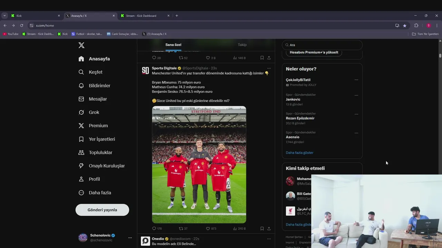Click the Onedio profile avatar
Screen dimensions: 442x248
point(145,241)
